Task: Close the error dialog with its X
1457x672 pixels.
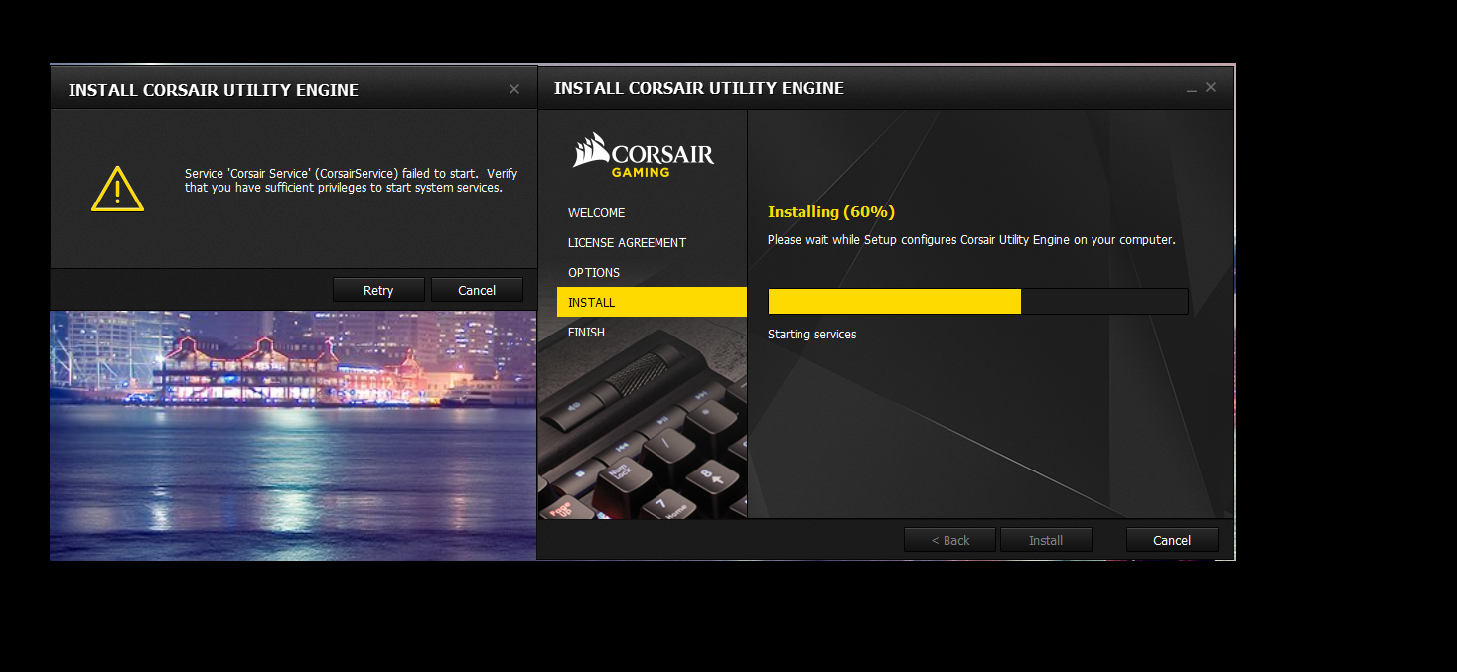Action: [x=514, y=89]
